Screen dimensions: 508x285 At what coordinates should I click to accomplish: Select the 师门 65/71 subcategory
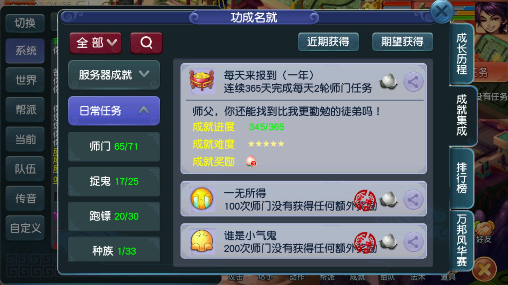tap(114, 146)
